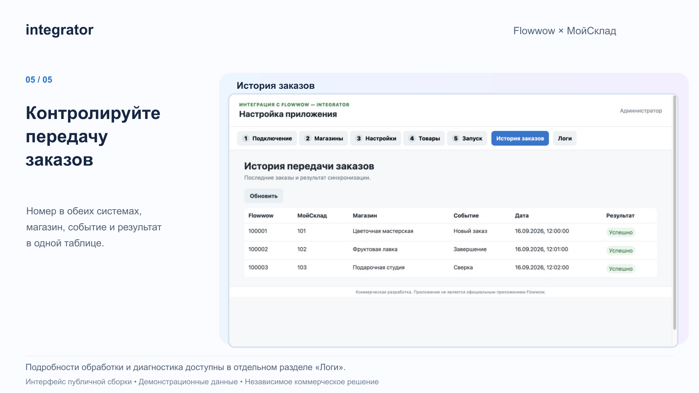Click the Flowwow × МойСклад header text
Image resolution: width=699 pixels, height=393 pixels.
[565, 31]
